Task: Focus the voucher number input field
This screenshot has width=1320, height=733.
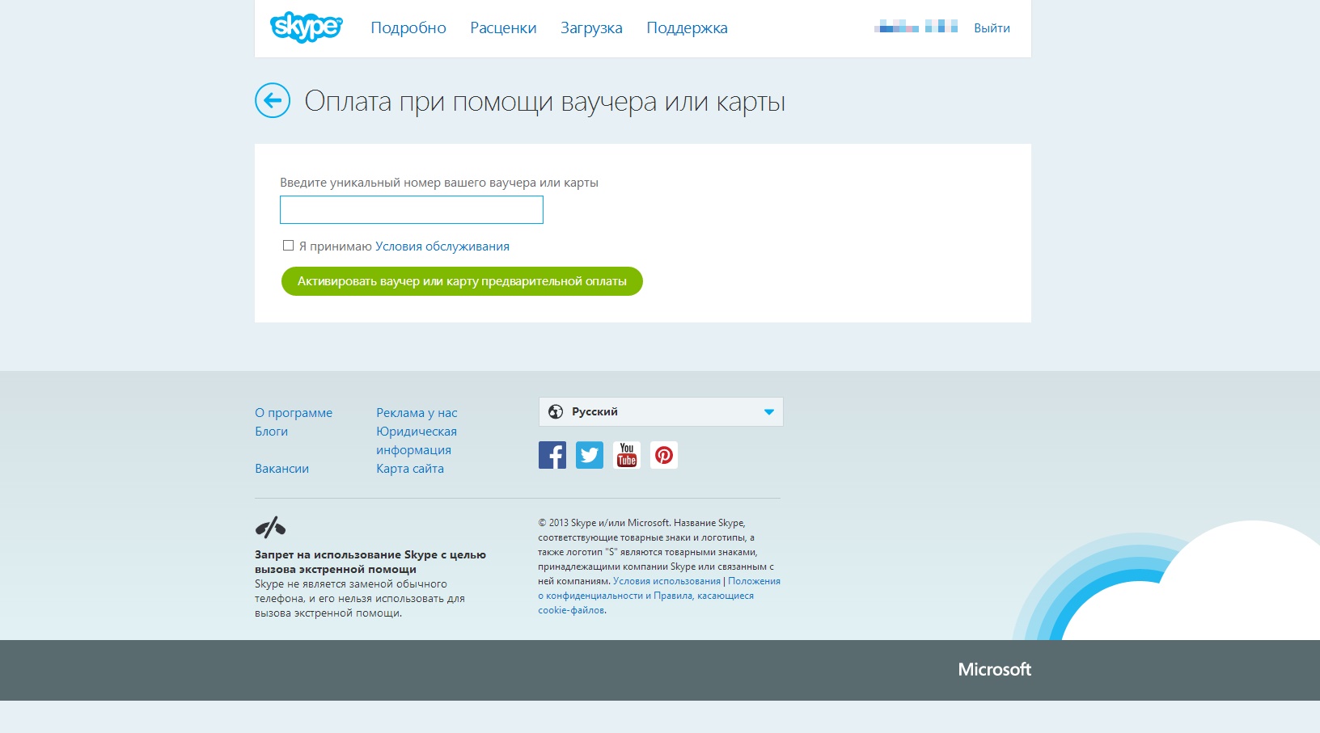Action: pos(412,210)
